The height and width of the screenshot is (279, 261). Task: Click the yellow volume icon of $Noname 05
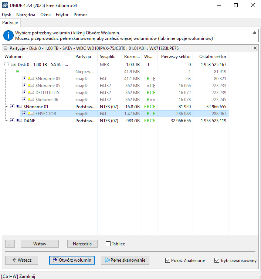31,86
